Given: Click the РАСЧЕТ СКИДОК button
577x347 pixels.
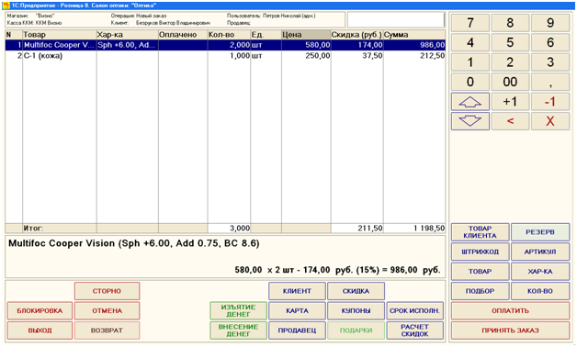Looking at the screenshot, I should point(414,330).
